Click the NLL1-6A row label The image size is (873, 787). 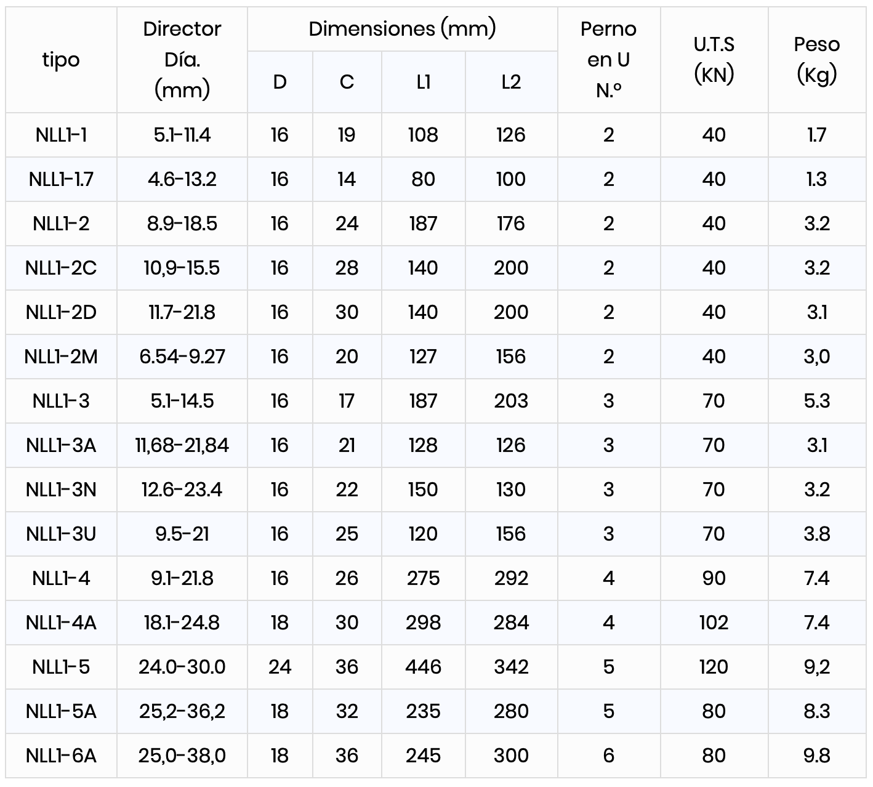(x=61, y=756)
